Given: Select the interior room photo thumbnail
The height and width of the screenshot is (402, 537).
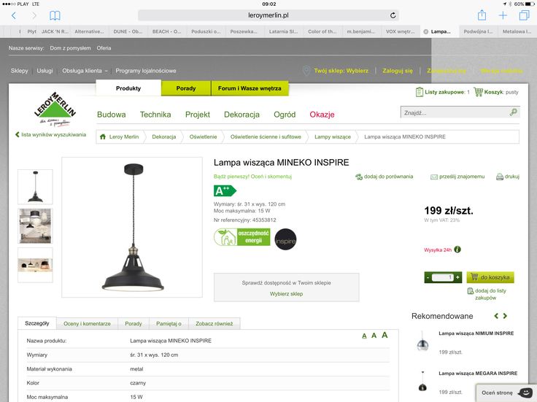Looking at the screenshot, I should (35, 226).
